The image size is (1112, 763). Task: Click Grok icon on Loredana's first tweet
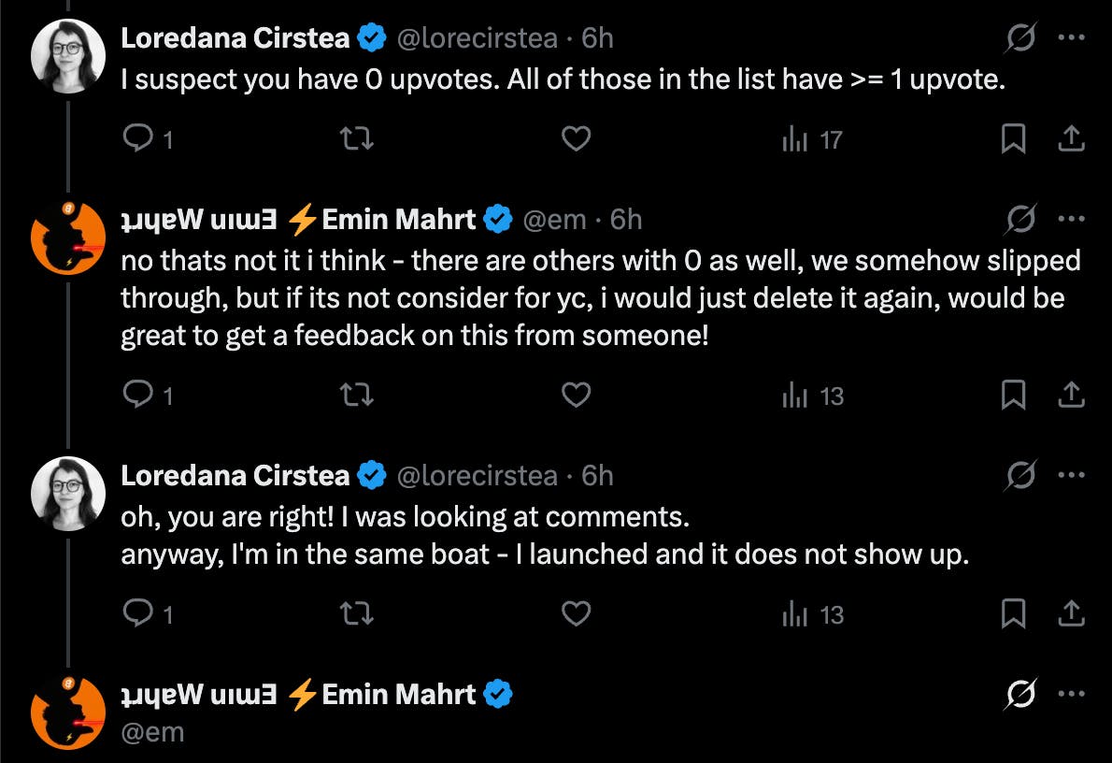click(1020, 37)
